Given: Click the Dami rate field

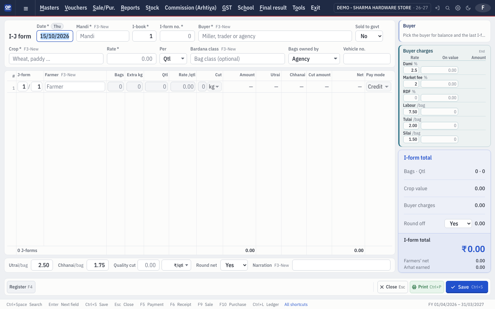Looking at the screenshot, I should click(x=411, y=70).
